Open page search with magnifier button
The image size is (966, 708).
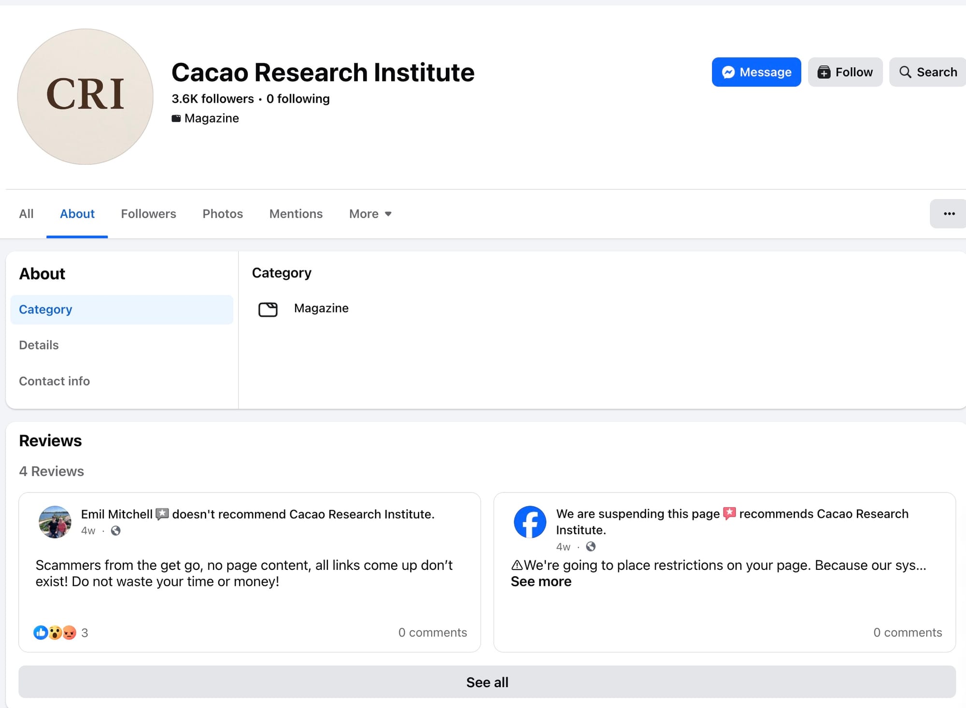pos(927,72)
